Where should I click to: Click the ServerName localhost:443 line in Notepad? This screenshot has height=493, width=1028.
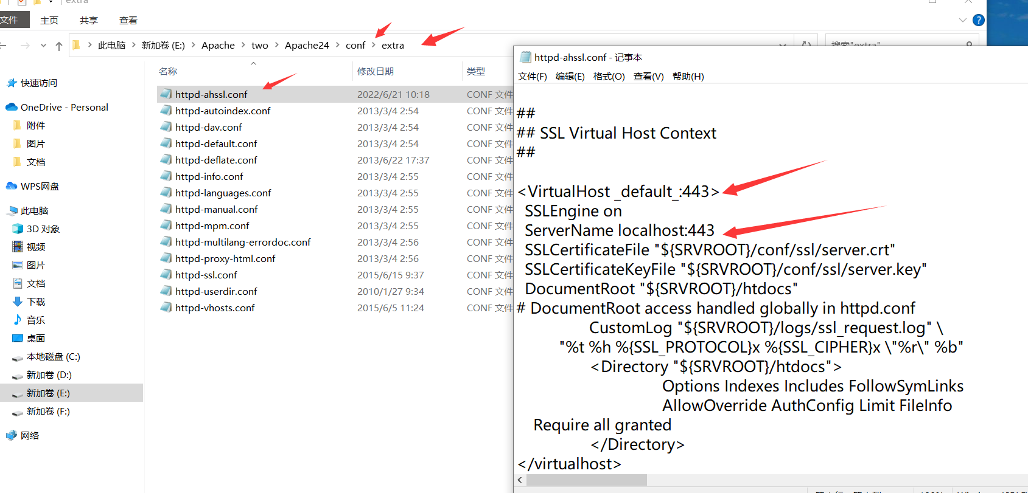click(x=620, y=230)
